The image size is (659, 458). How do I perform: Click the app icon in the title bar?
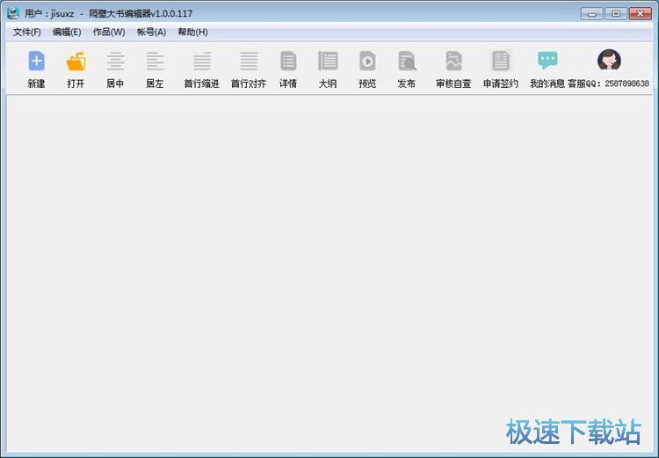[13, 13]
